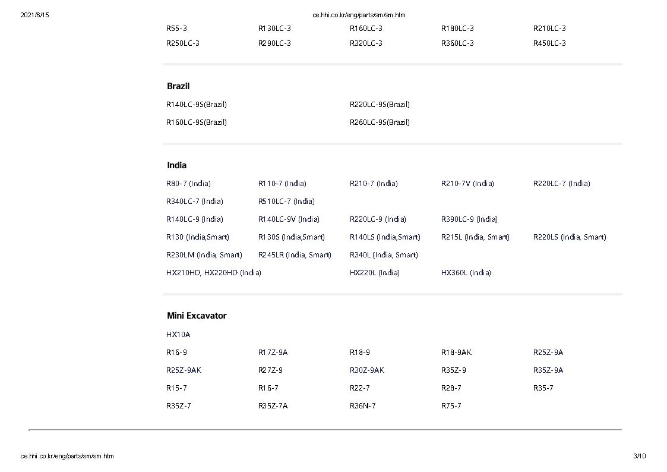Click R220LC-7 (India) link
Screen dimensions: 667x472
(x=561, y=184)
